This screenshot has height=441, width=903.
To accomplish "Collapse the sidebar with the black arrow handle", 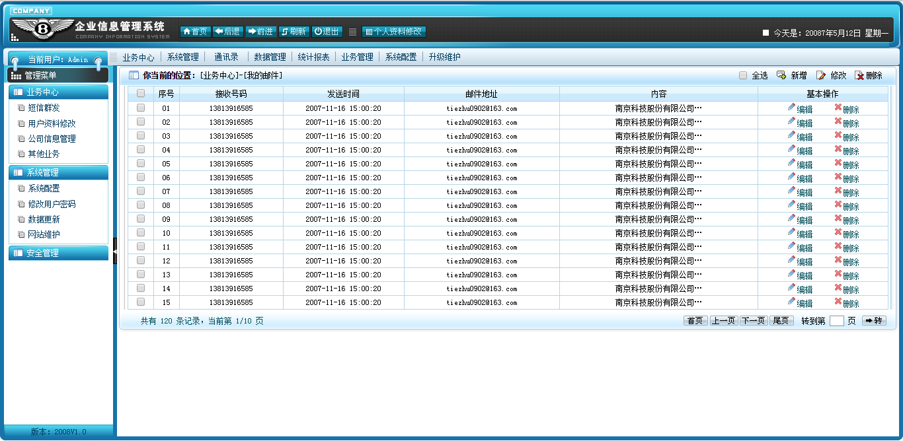I will 115,251.
